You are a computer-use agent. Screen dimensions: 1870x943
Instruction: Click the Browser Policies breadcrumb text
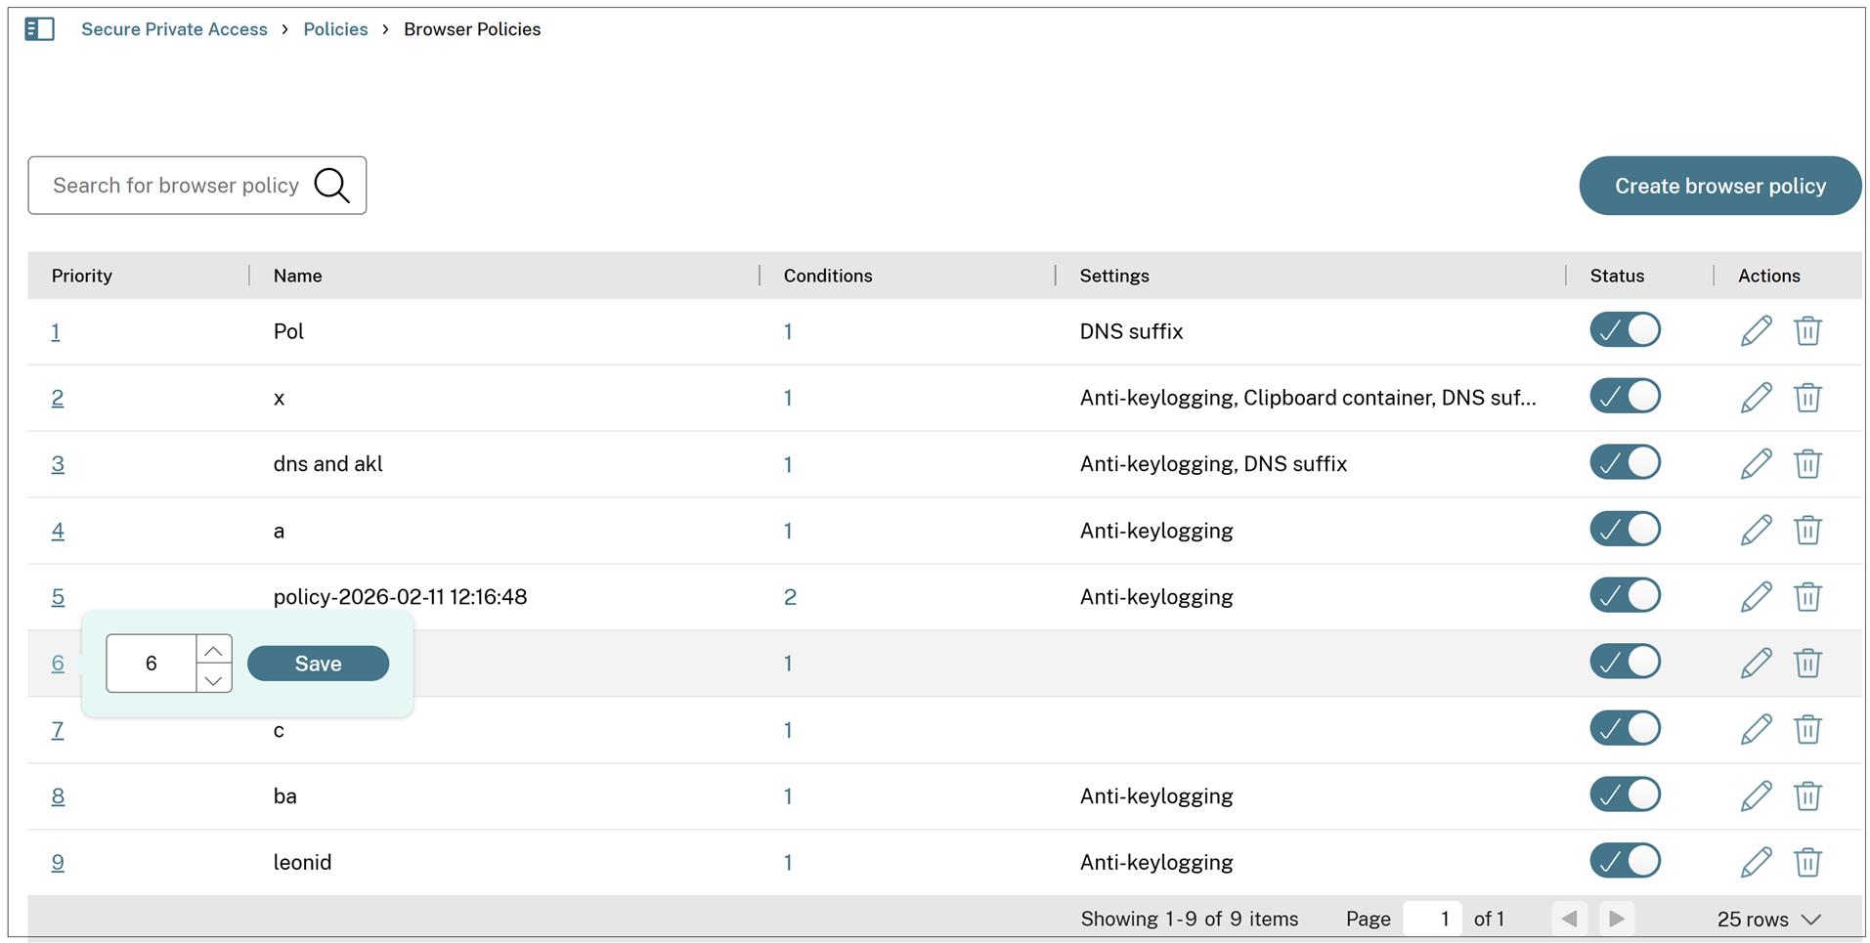click(472, 29)
